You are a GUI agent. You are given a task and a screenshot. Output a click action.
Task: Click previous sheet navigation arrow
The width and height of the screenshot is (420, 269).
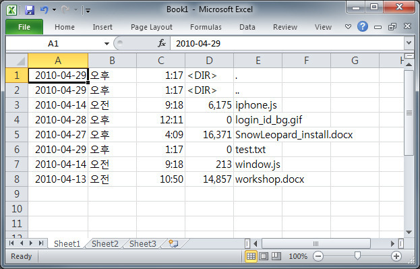pyautogui.click(x=22, y=243)
